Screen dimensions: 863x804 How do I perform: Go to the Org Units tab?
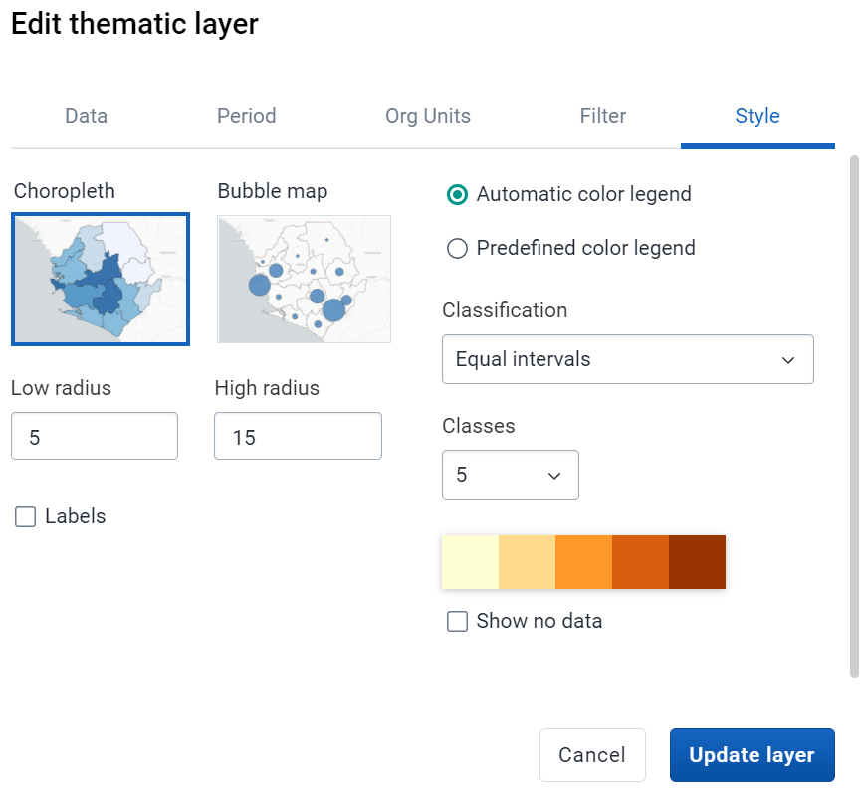428,116
